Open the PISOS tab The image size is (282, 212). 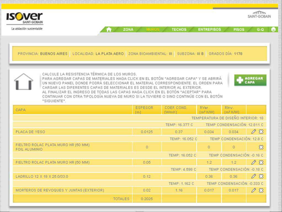(239, 29)
